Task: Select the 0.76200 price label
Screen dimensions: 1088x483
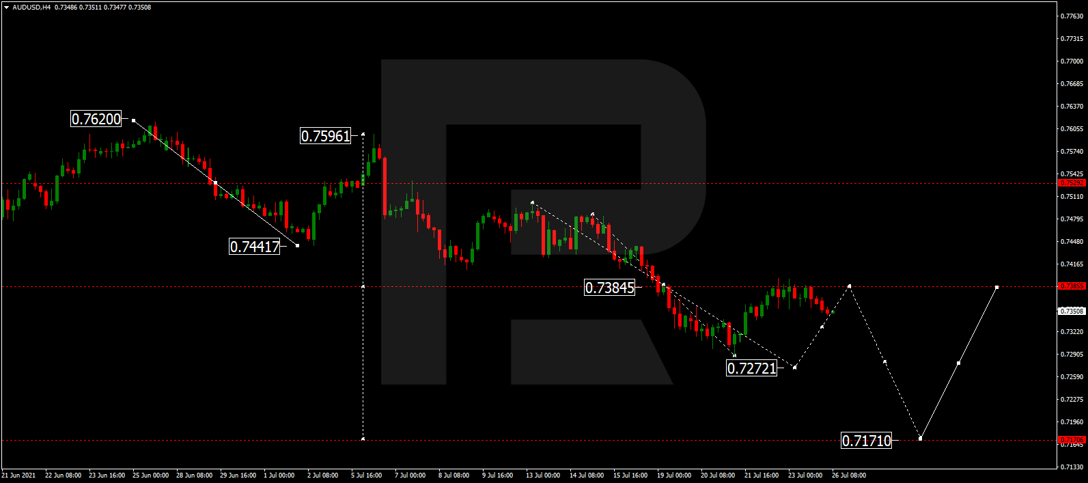Action: 96,119
